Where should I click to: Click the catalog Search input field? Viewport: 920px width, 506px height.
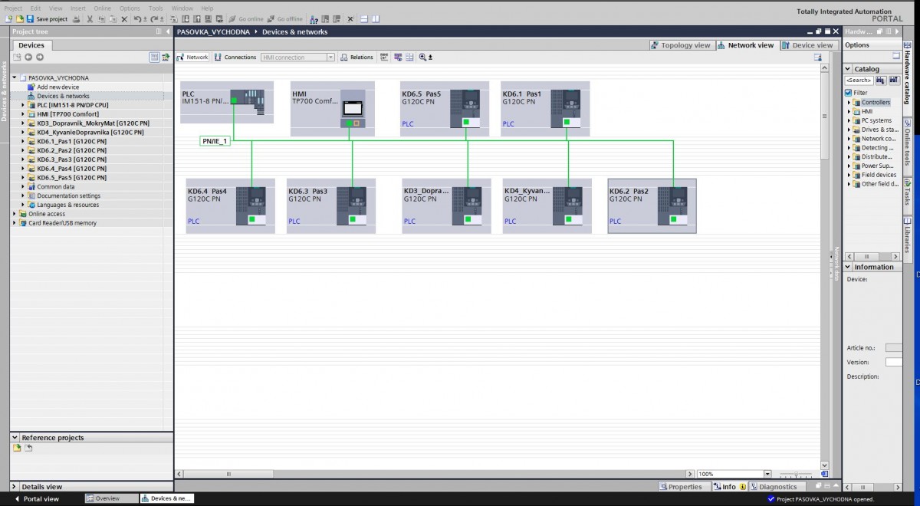click(859, 80)
